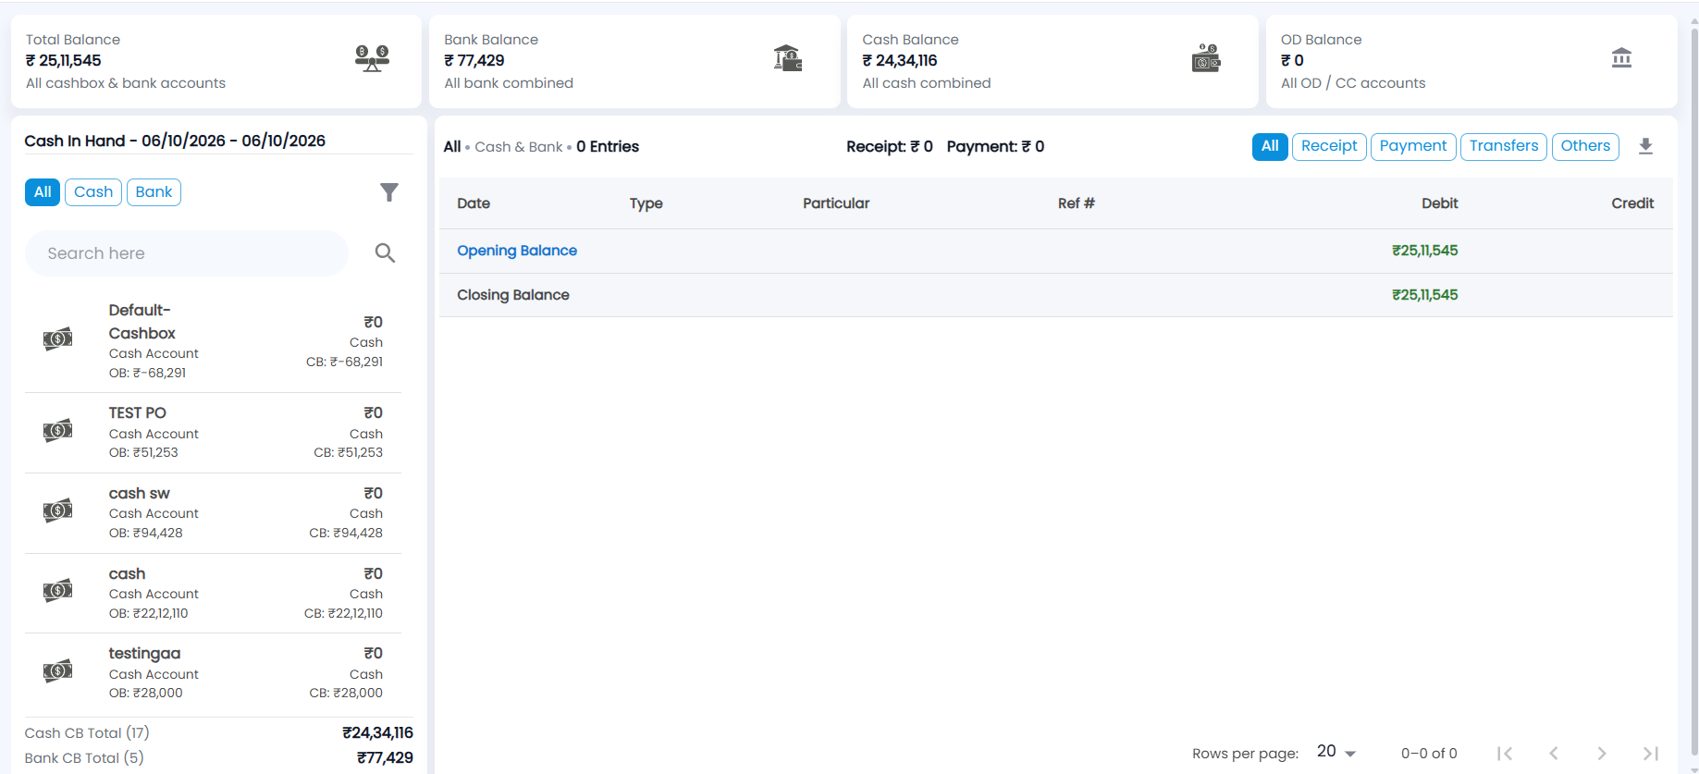This screenshot has width=1699, height=774.
Task: Select the Bank accounts filter tab
Action: [154, 192]
